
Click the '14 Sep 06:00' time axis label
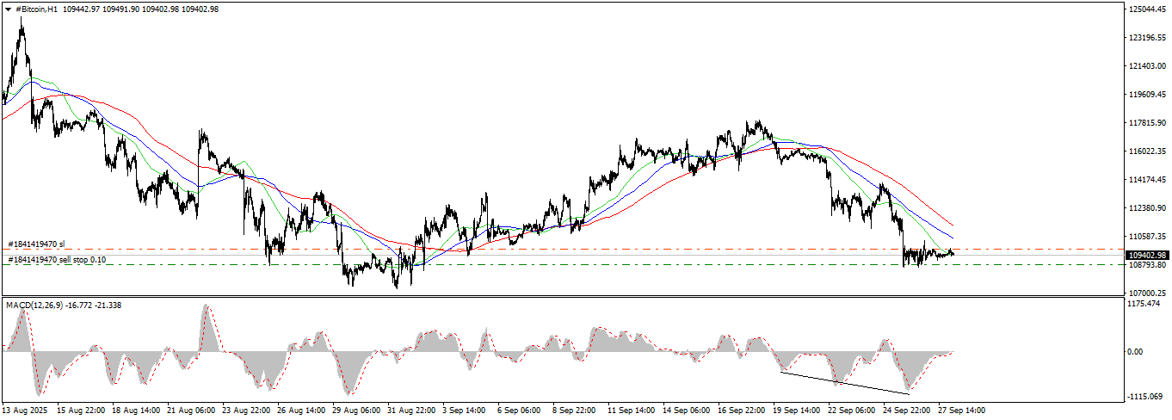click(684, 411)
